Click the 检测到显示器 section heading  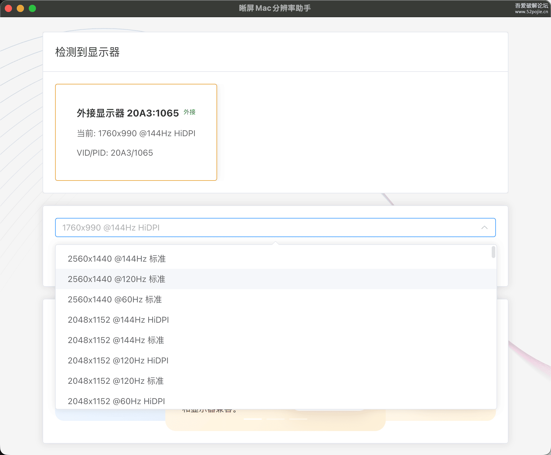(87, 52)
